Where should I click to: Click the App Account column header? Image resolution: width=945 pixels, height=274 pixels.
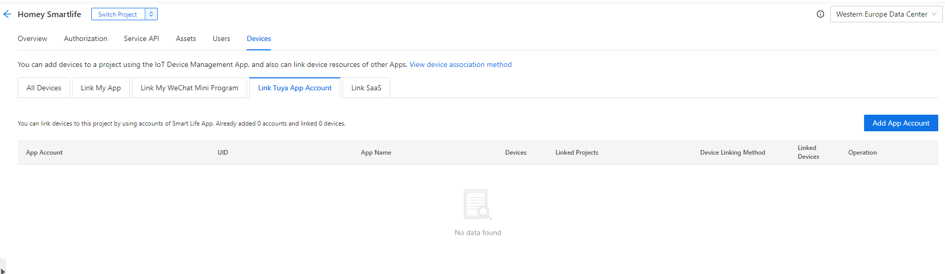coord(44,153)
